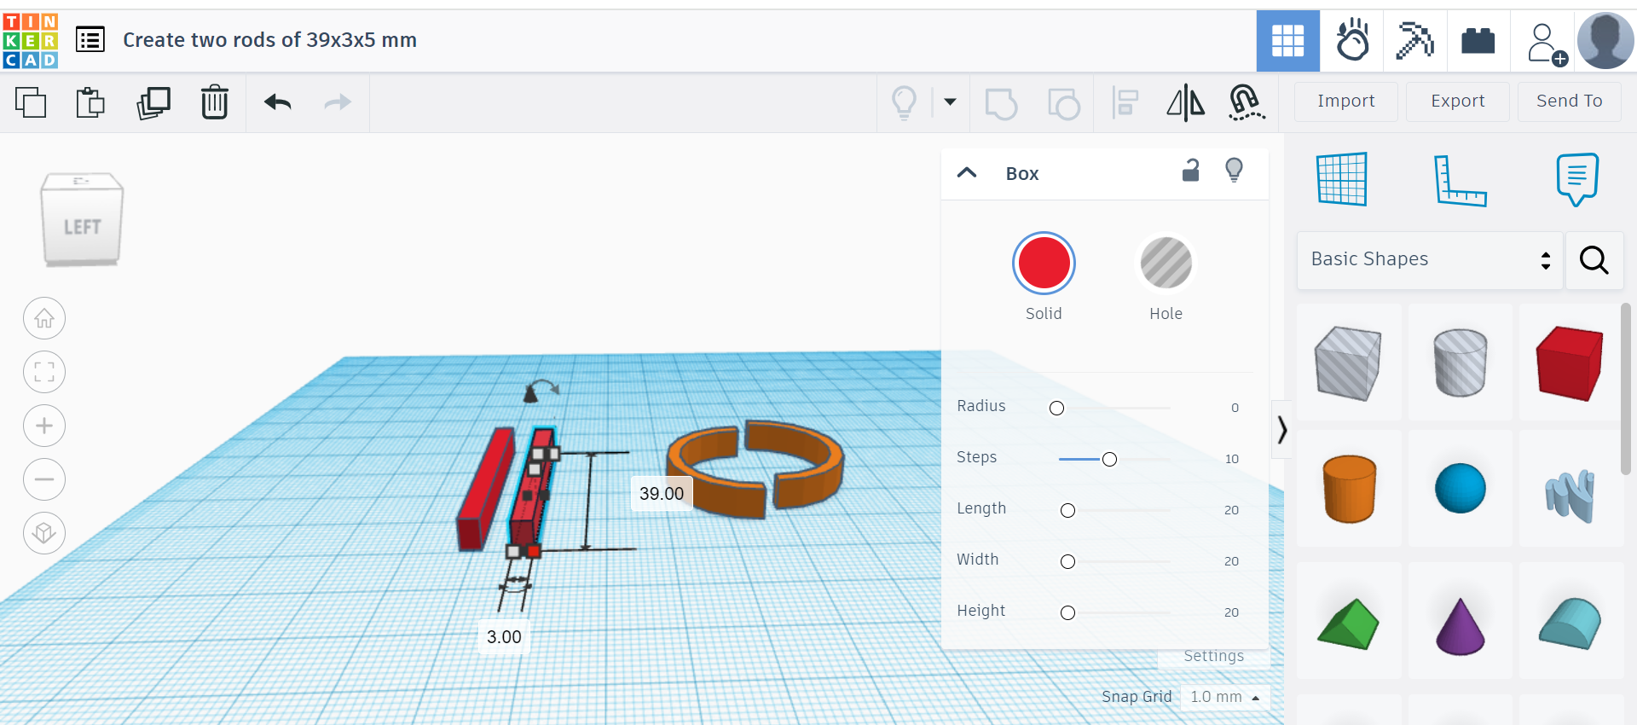The image size is (1637, 725).
Task: Toggle show all hidden shapes lightbulb
Action: pos(904,102)
